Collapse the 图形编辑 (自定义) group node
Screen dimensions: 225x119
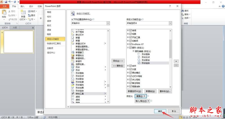[133, 51]
